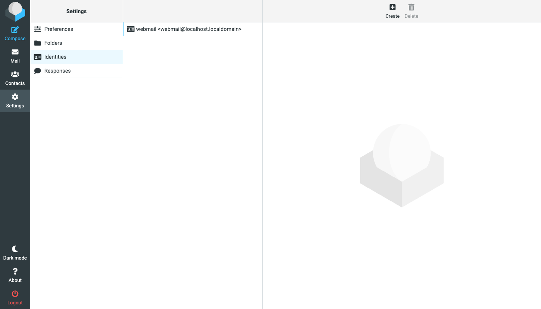Go to the Mail section
This screenshot has width=541, height=309.
[x=15, y=56]
